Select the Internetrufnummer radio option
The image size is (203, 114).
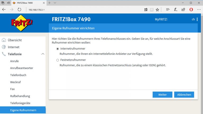pos(58,49)
